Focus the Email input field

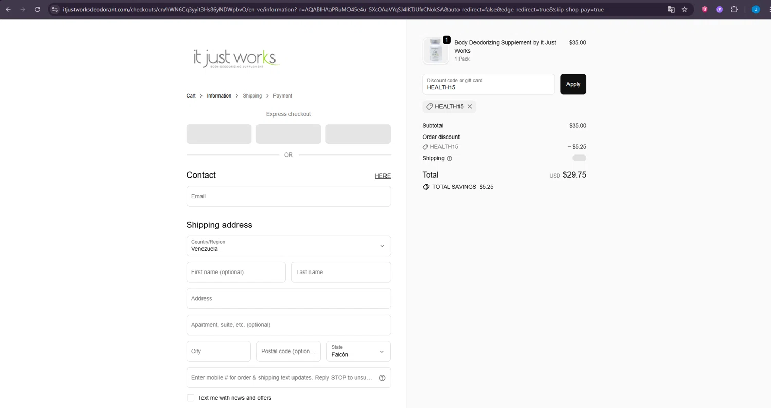(x=288, y=196)
